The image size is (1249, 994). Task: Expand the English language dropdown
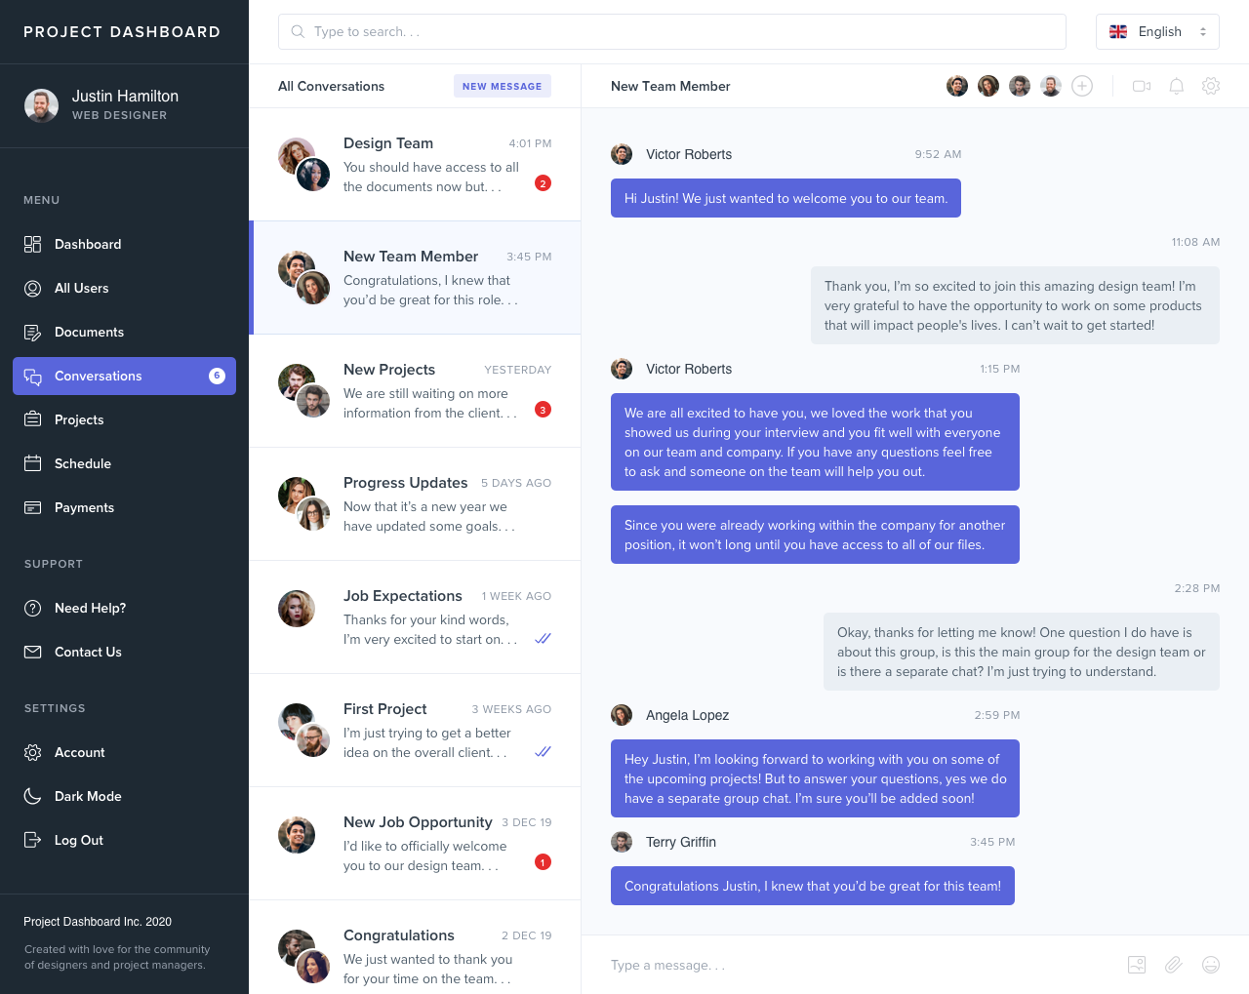[x=1157, y=31]
